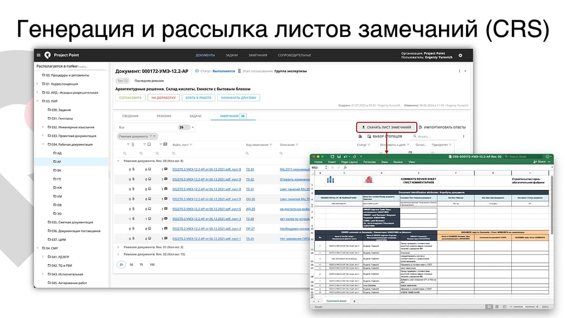
Task: Filter the Код замечания column
Action: 271,145
